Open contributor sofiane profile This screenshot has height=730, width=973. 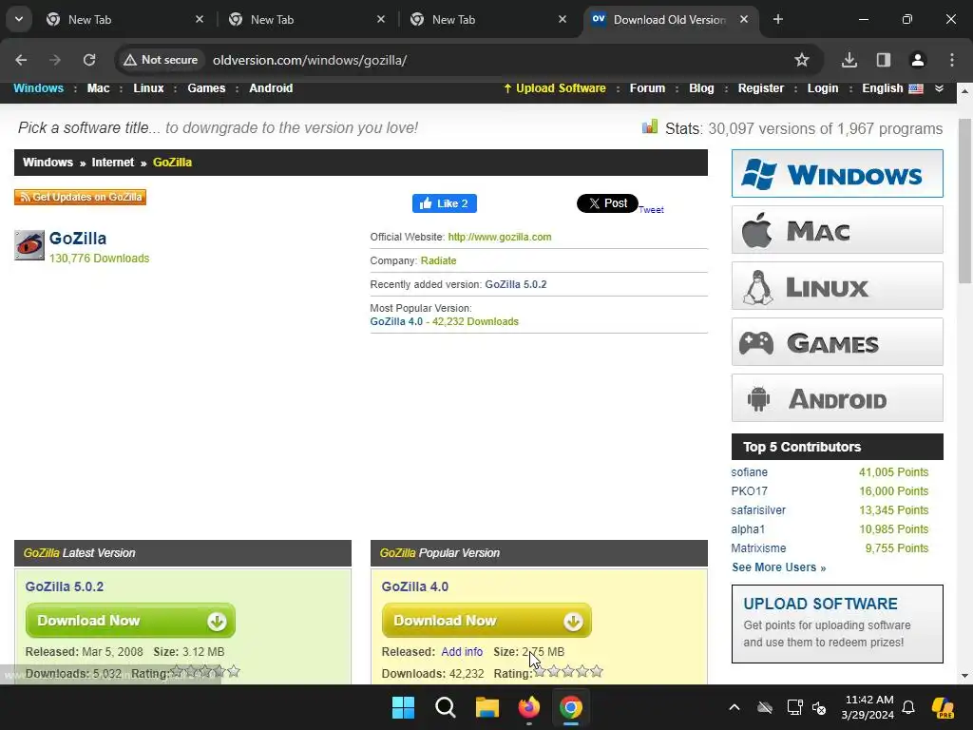tap(749, 472)
